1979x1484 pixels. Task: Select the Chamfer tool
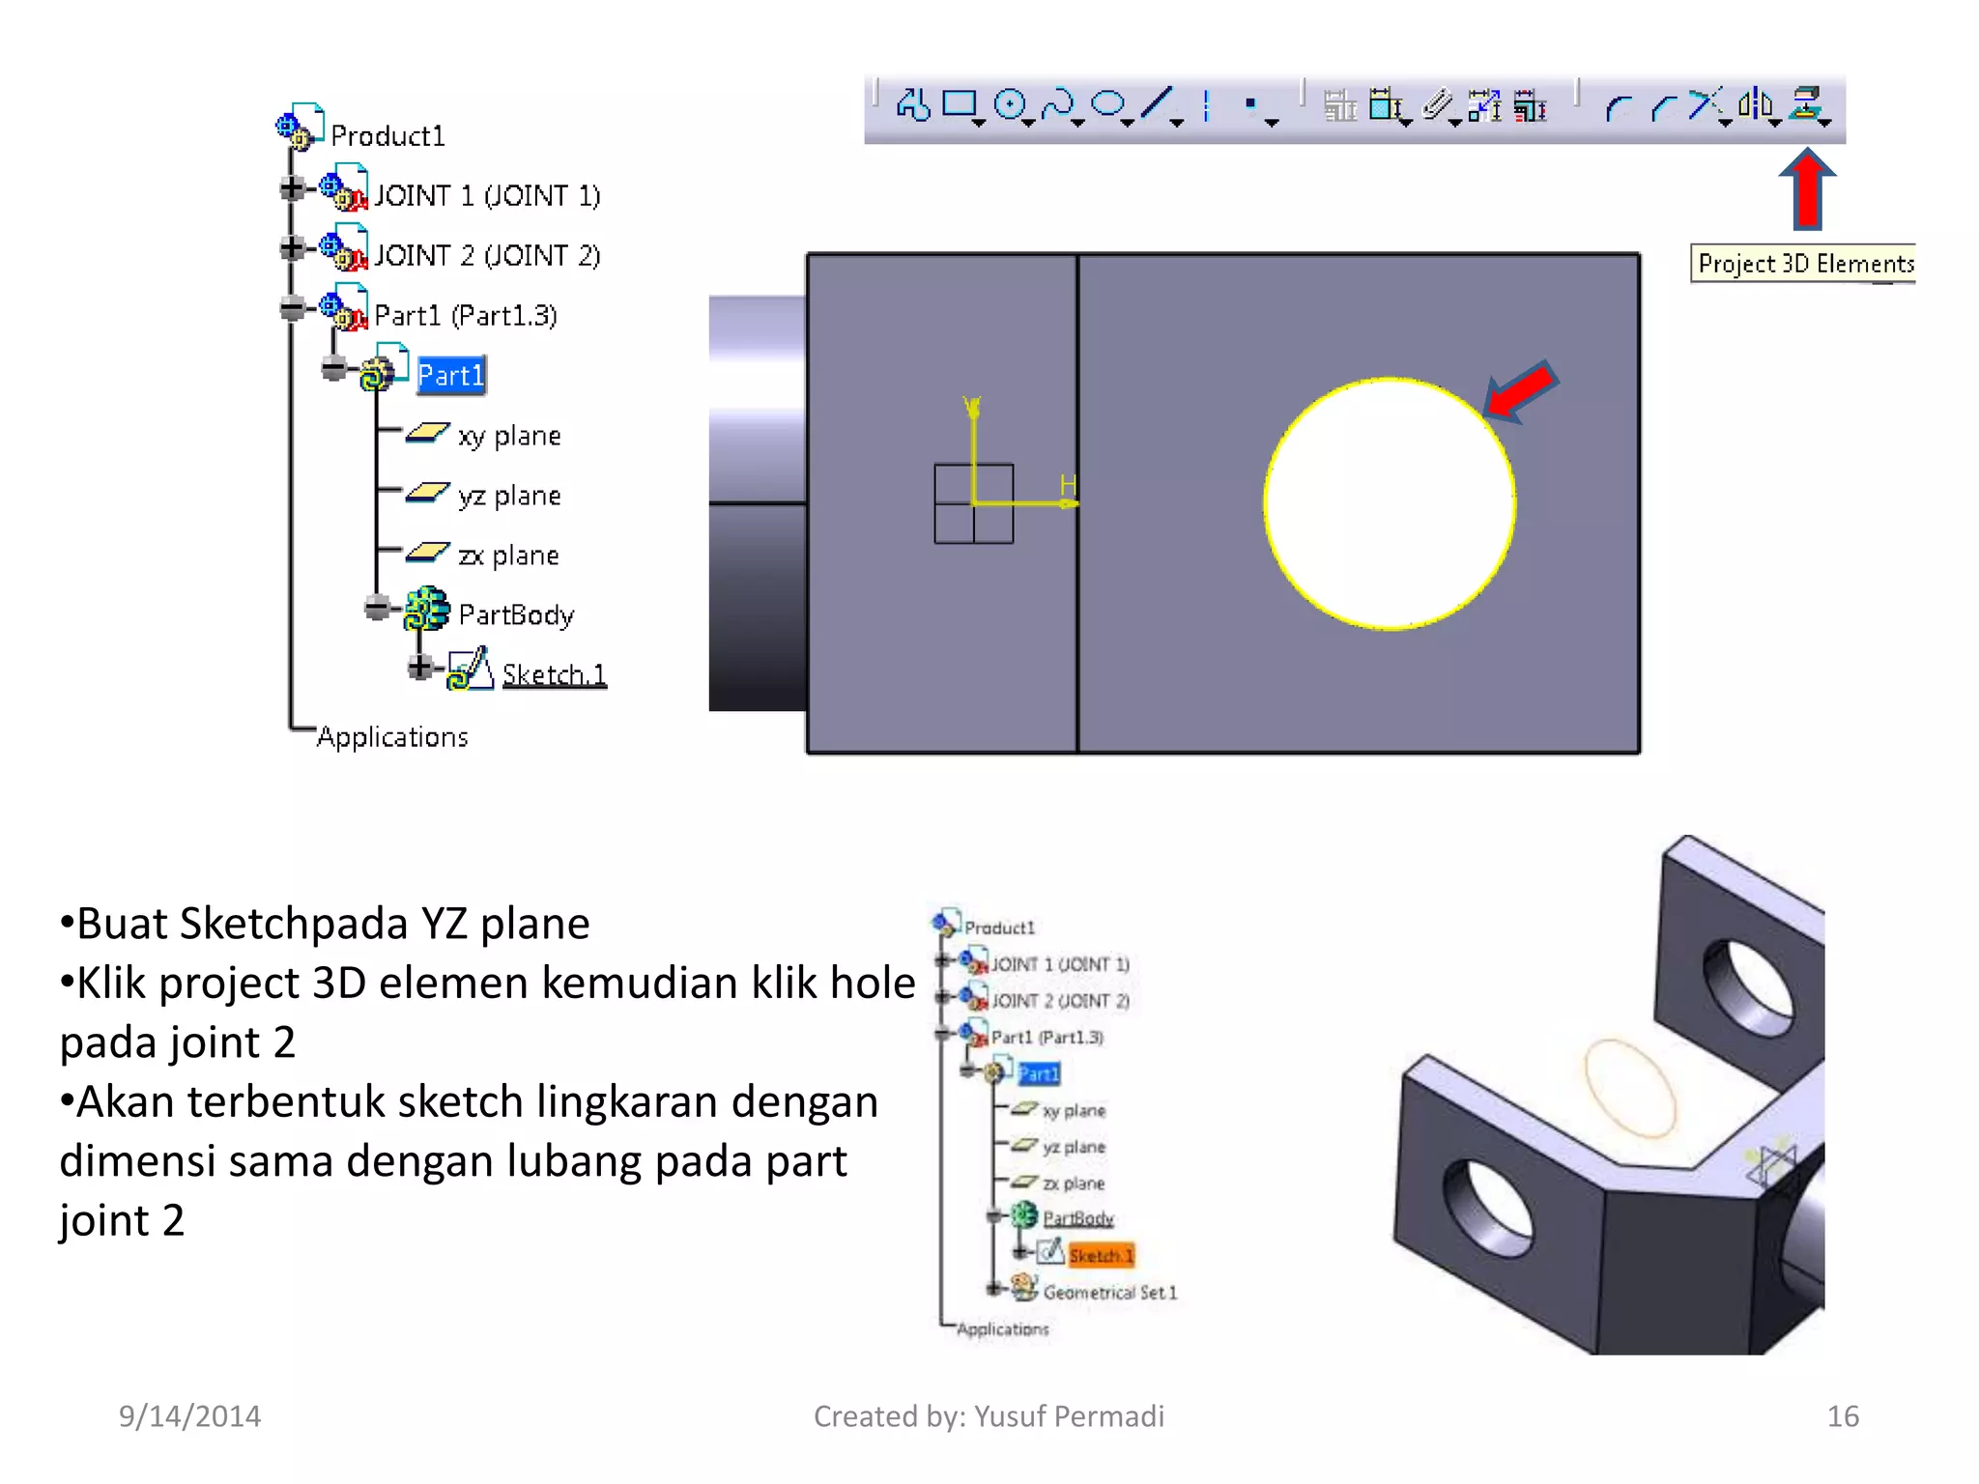point(1664,108)
